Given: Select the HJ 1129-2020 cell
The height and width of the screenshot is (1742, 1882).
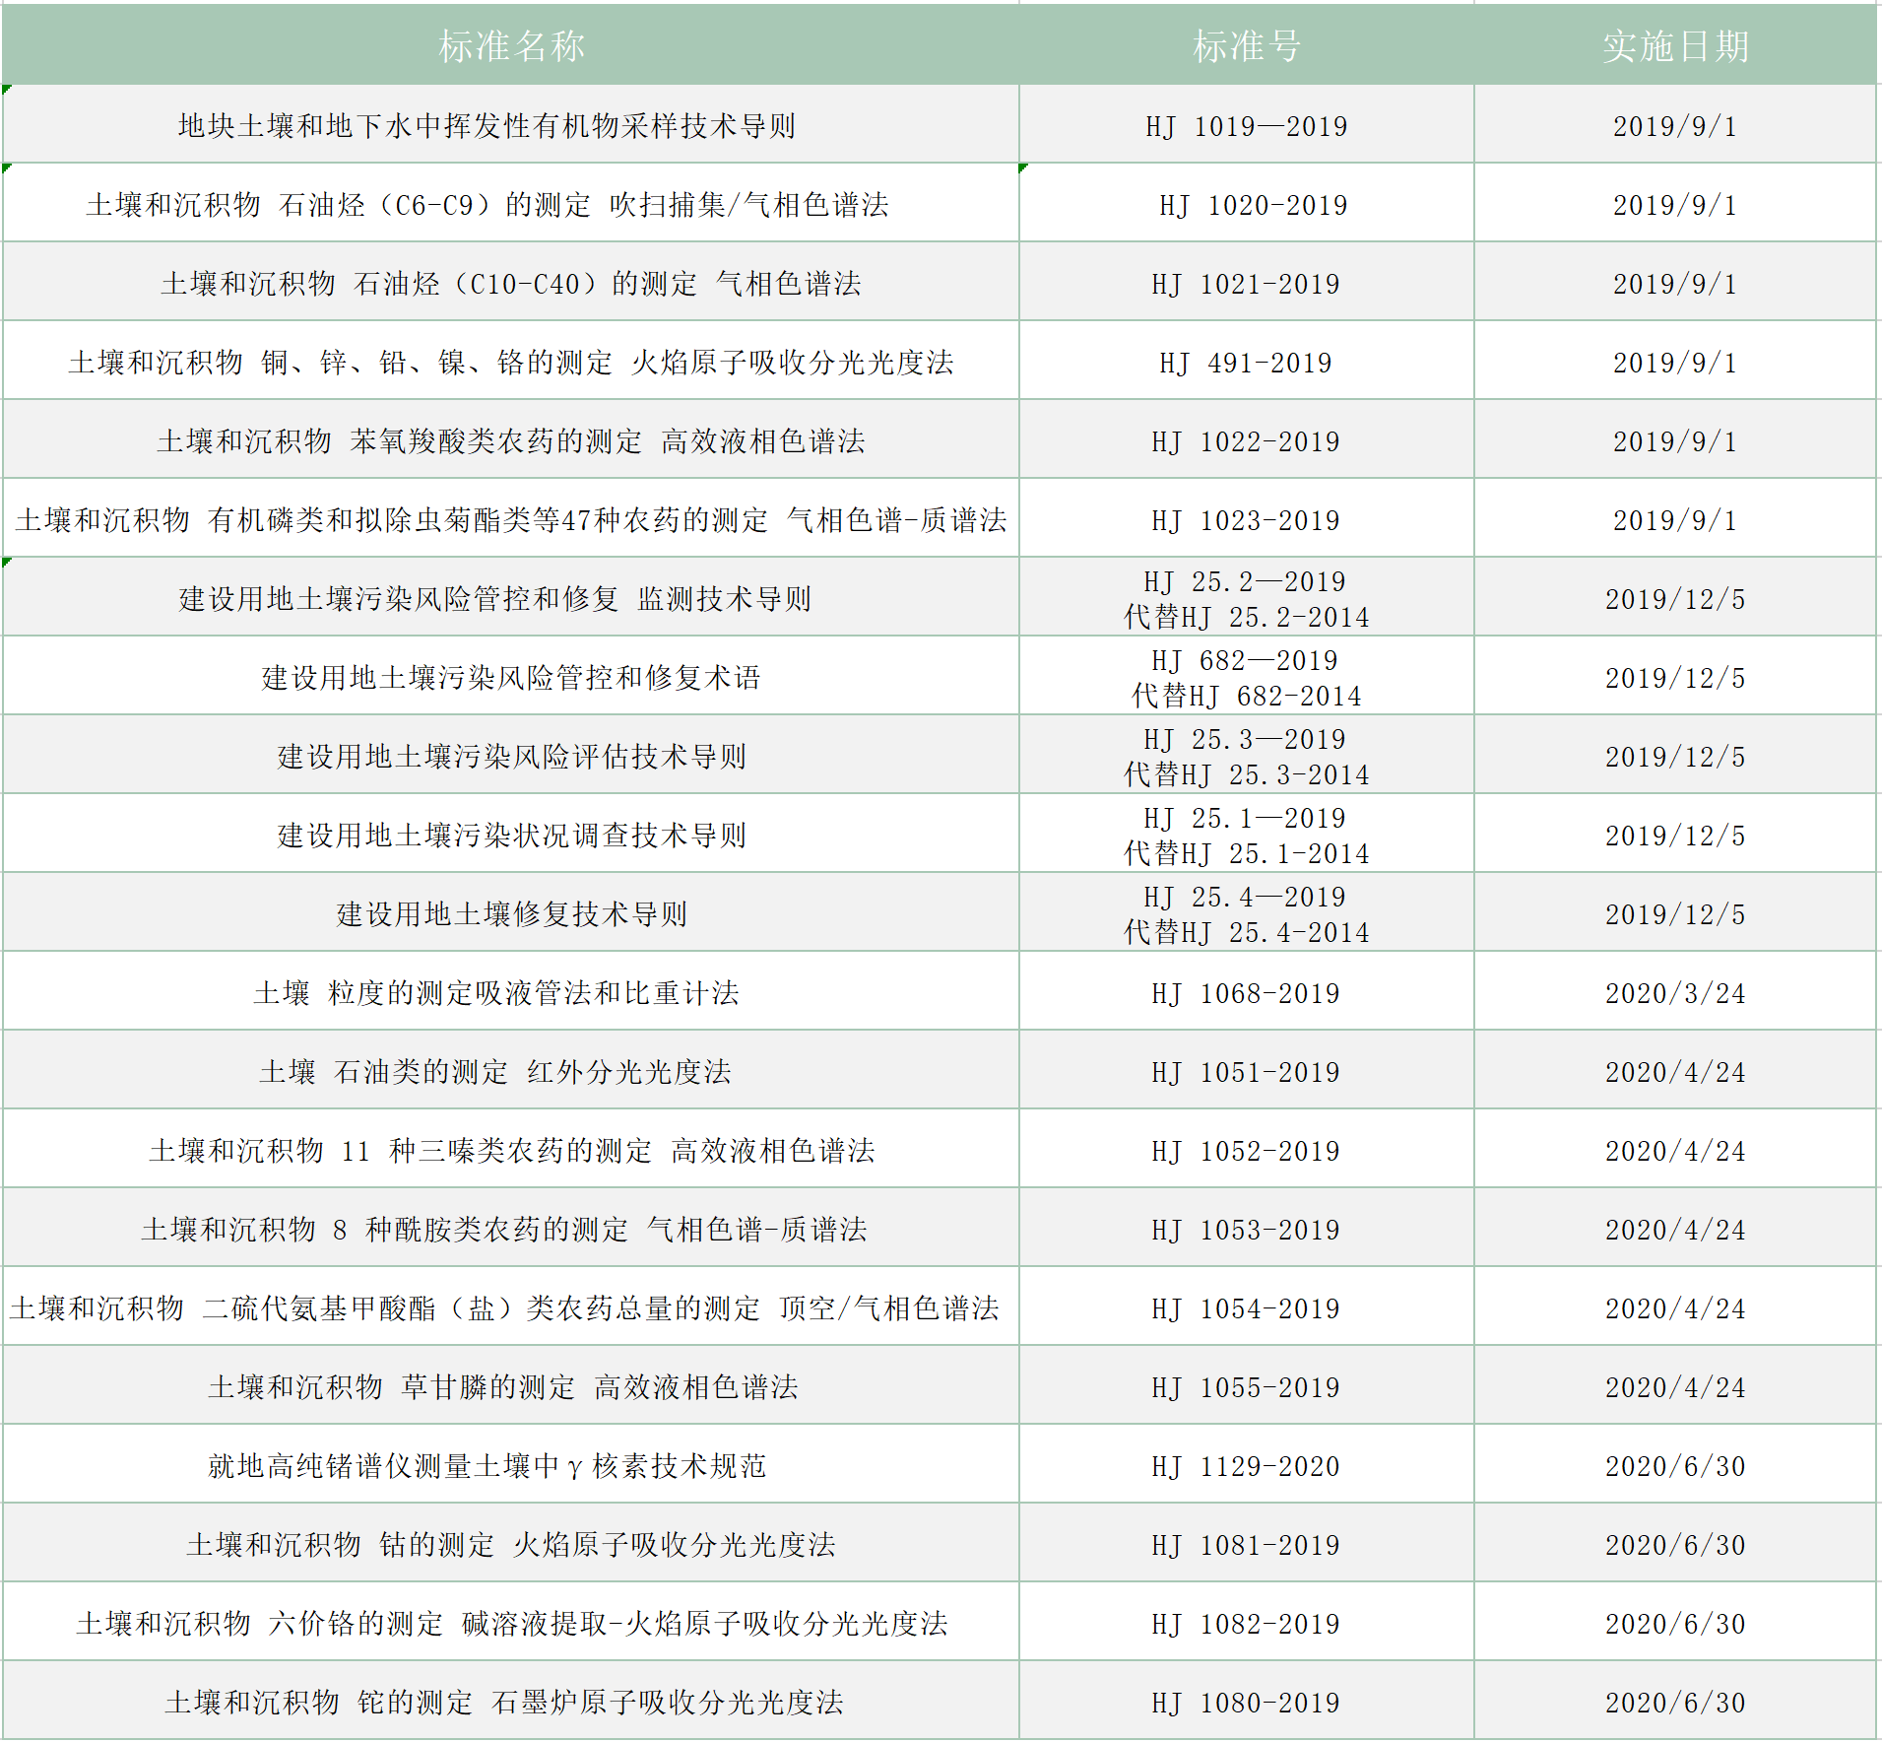Looking at the screenshot, I should click(1245, 1466).
